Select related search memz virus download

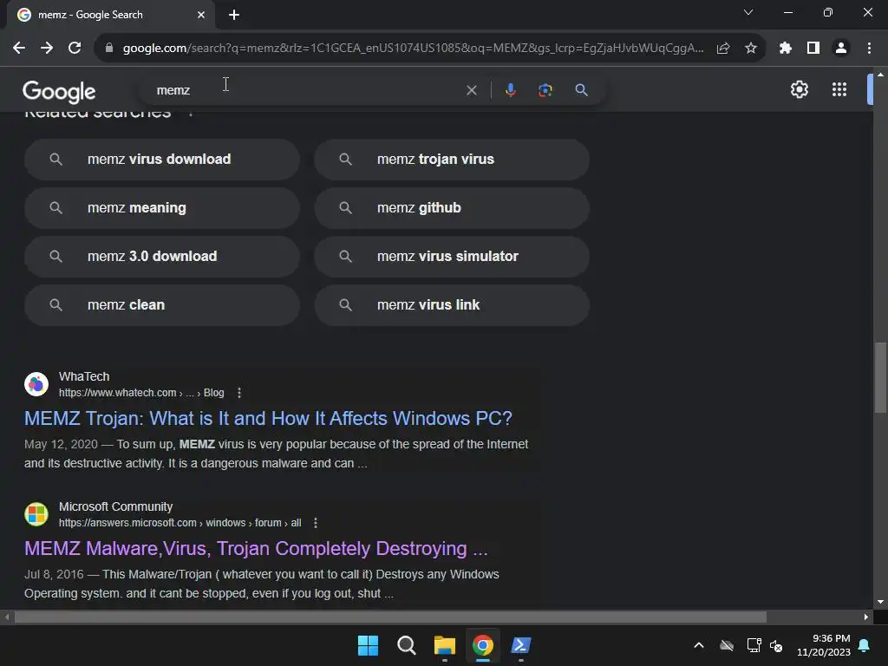coord(162,160)
